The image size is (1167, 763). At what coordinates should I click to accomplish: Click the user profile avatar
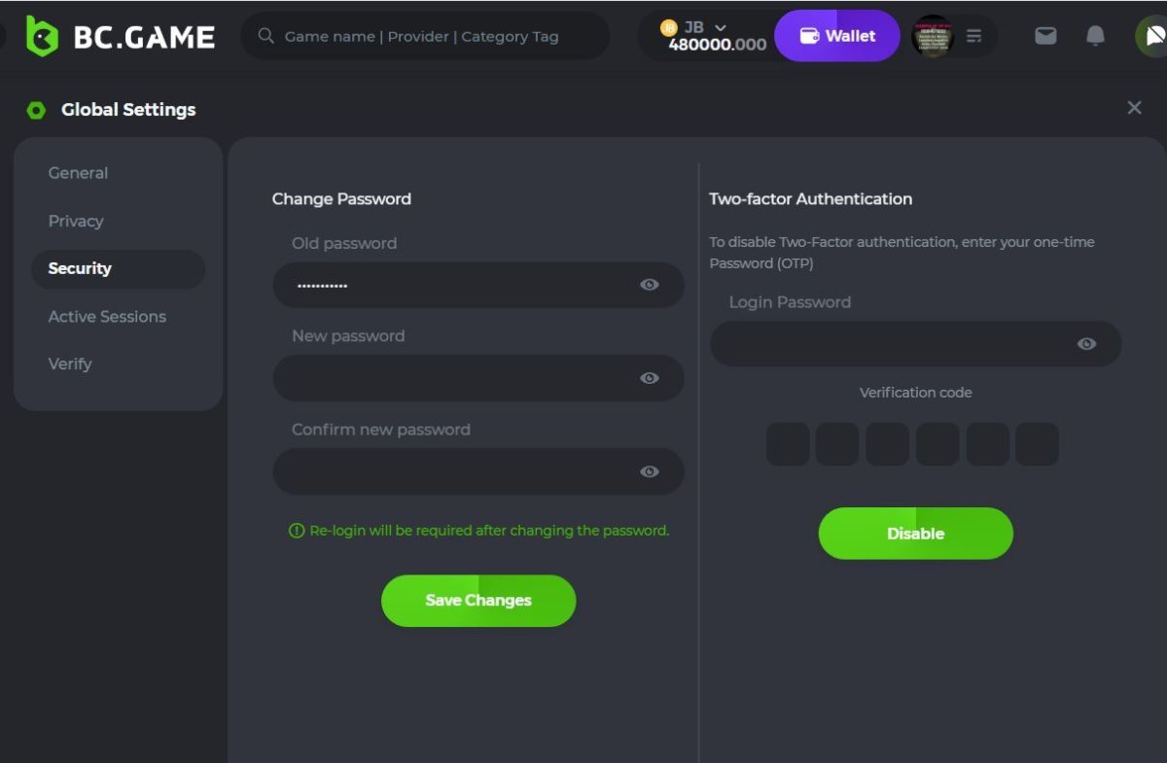pos(932,36)
